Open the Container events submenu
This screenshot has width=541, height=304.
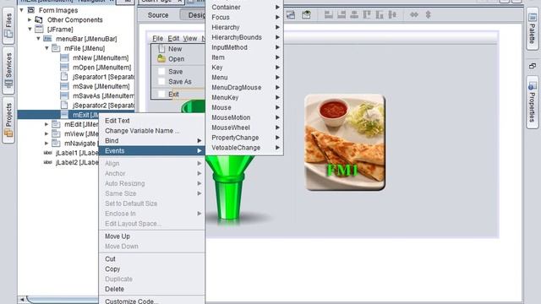(x=244, y=7)
